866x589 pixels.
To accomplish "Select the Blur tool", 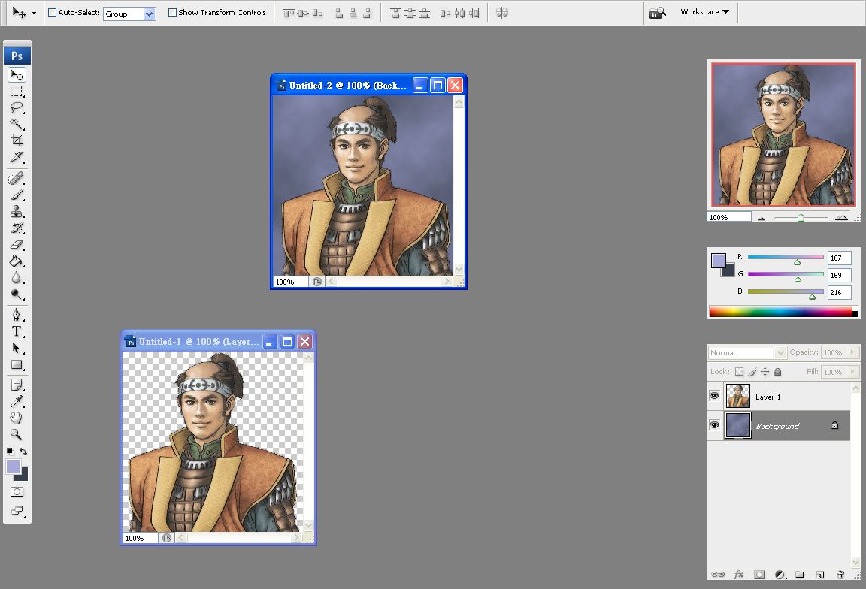I will point(17,278).
